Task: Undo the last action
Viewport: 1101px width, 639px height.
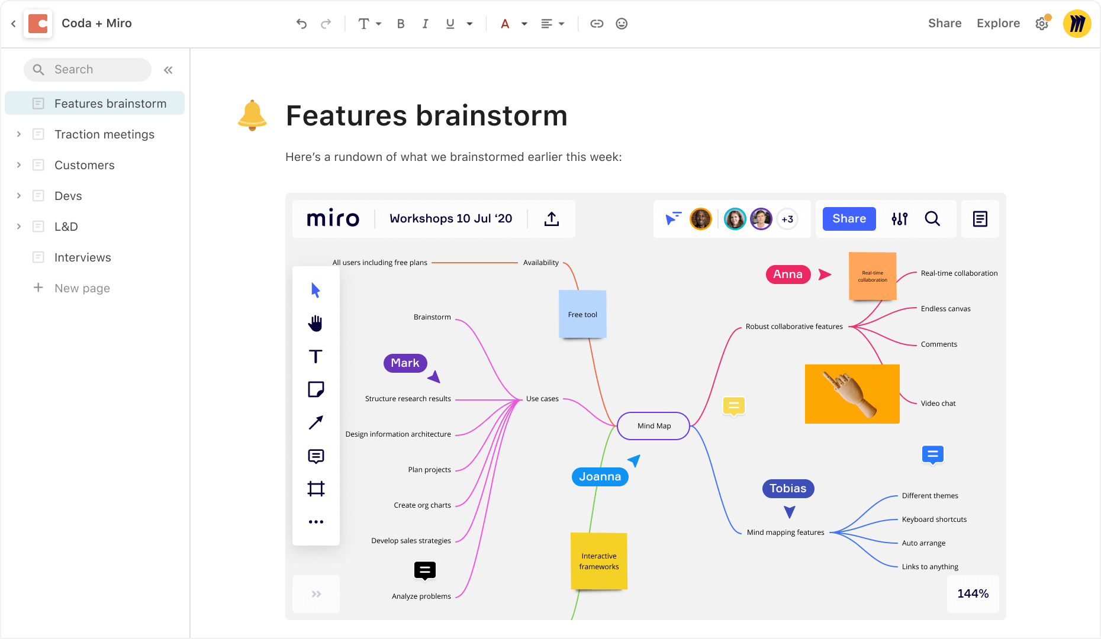Action: 301,24
